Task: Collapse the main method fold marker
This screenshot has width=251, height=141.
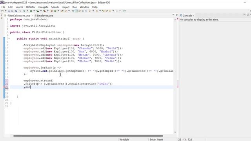Action: 9,39
